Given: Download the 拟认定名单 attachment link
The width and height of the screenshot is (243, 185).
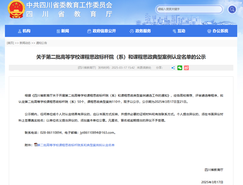Looking at the screenshot, I should click(76, 145).
